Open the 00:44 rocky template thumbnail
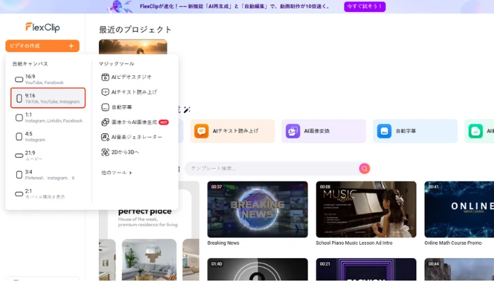The width and height of the screenshot is (494, 282). point(459,269)
